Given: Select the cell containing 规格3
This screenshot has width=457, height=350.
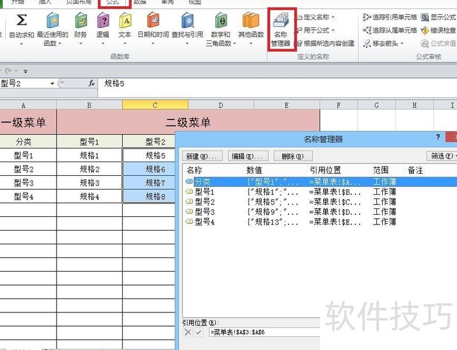Looking at the screenshot, I should click(90, 183).
